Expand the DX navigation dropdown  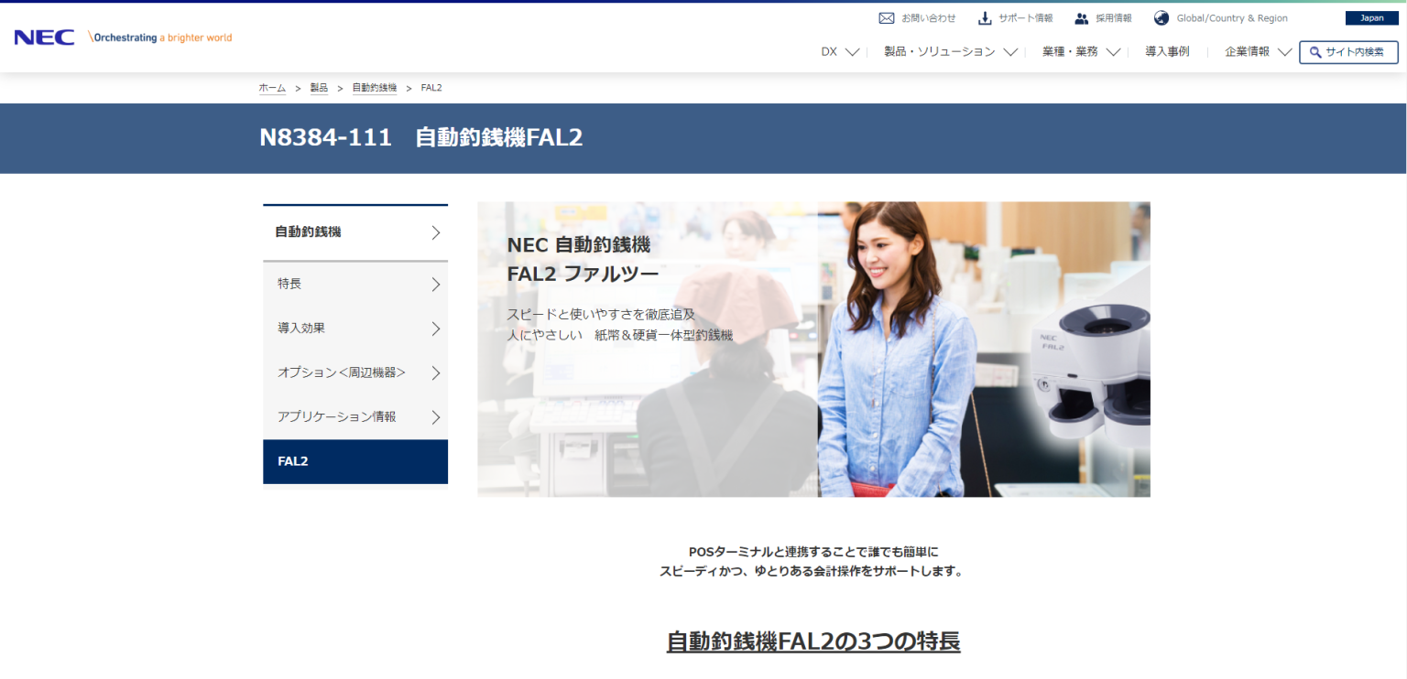click(839, 52)
